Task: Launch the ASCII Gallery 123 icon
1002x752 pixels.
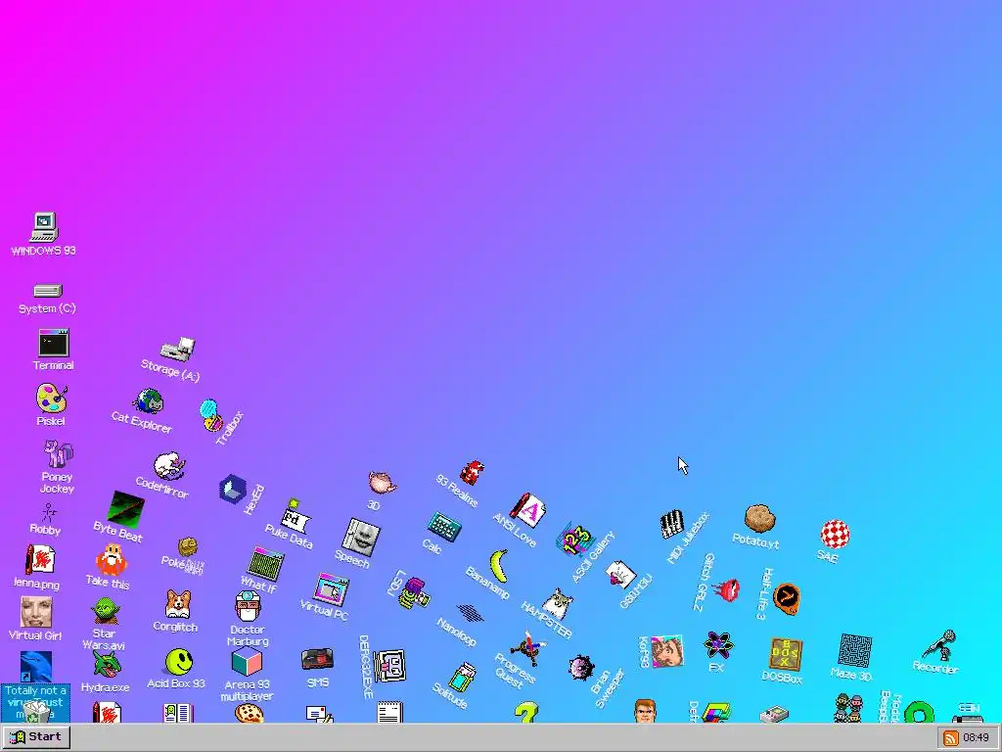Action: pyautogui.click(x=575, y=540)
